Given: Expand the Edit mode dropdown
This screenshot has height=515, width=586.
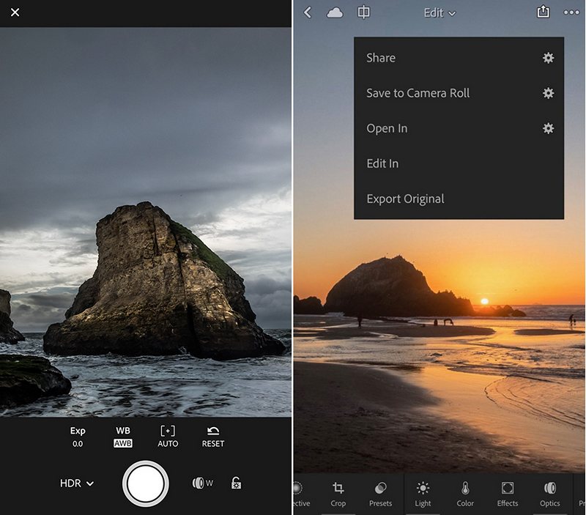Looking at the screenshot, I should pos(439,13).
